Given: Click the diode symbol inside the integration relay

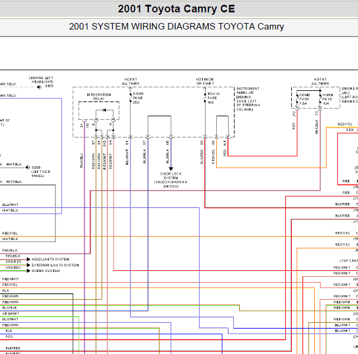Looking at the screenshot, I should pos(105,110).
